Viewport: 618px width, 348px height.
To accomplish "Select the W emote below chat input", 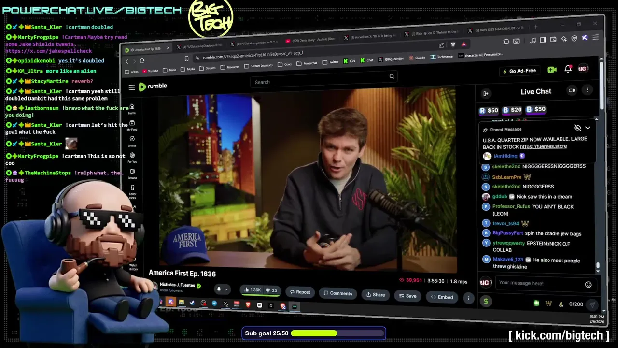I will pos(548,304).
